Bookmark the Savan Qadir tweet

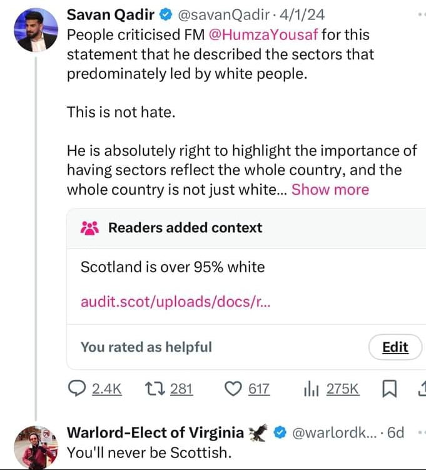(388, 389)
